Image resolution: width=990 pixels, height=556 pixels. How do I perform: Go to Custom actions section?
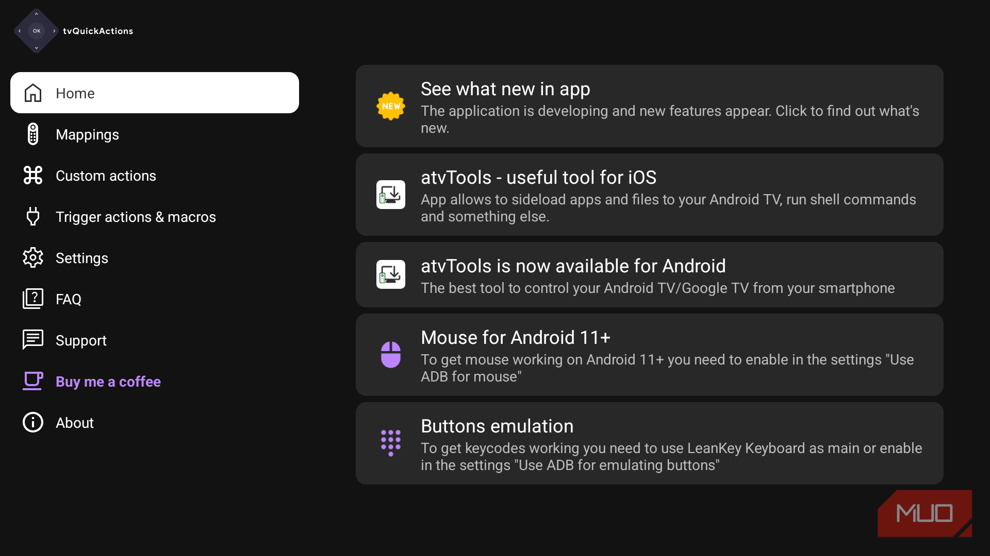click(155, 176)
